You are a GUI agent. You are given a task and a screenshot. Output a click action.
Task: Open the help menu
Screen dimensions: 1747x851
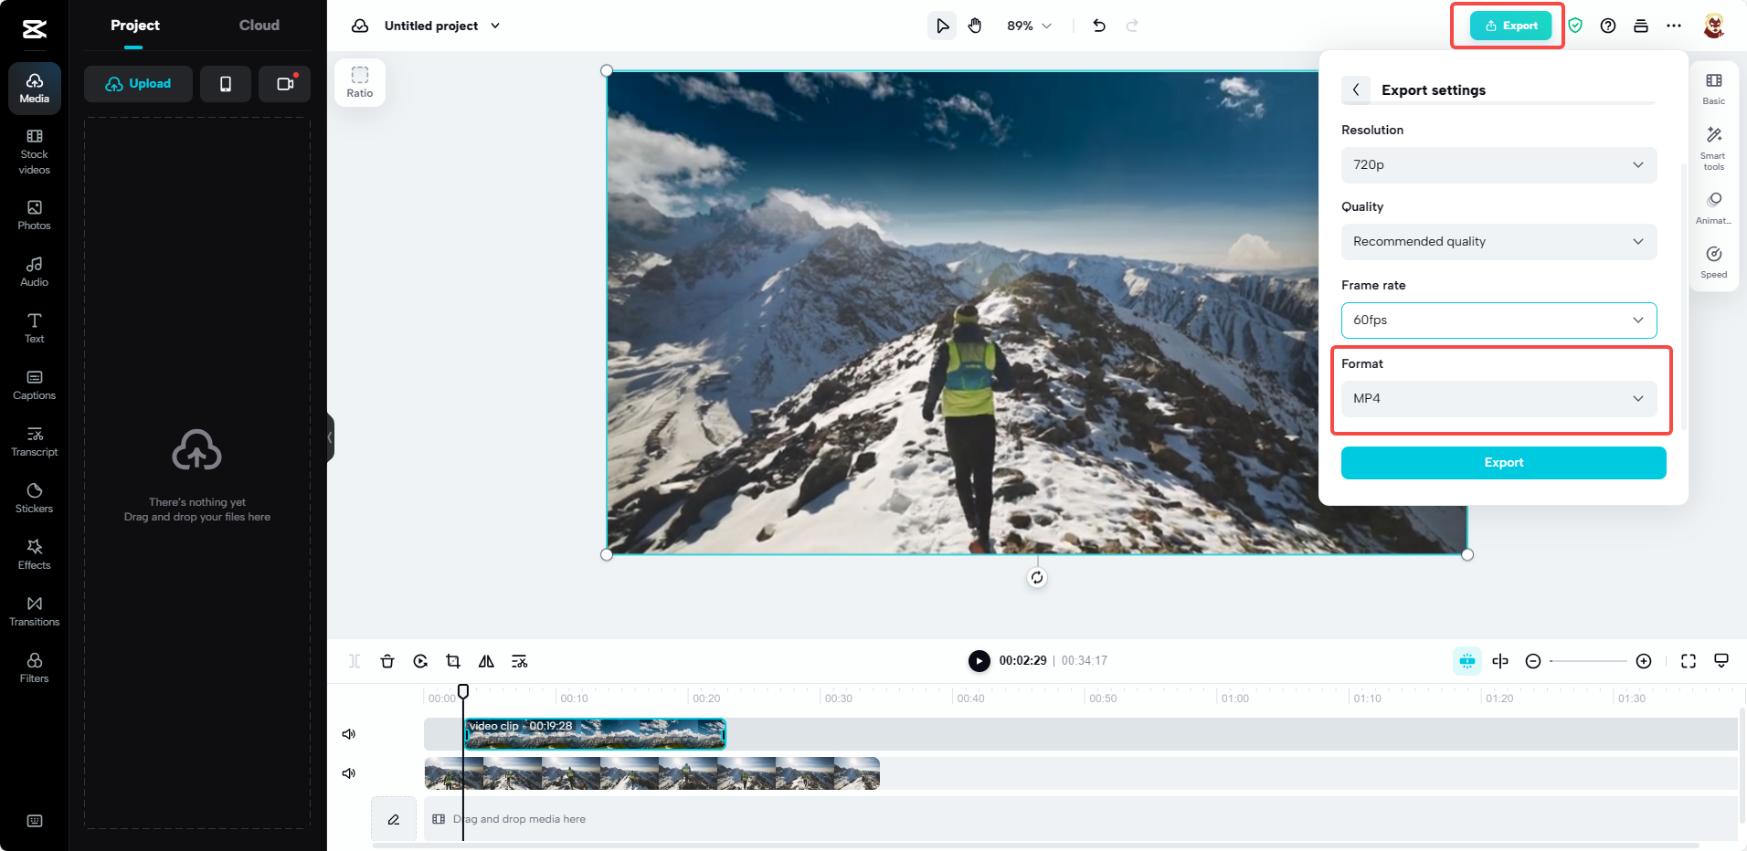coord(1608,26)
